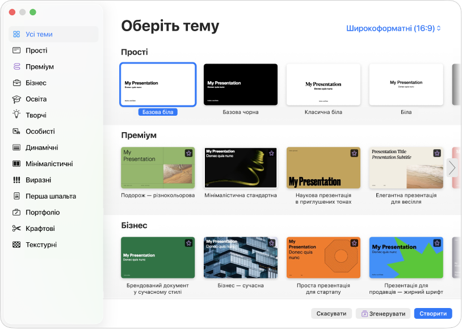Click the Виразні category label
The width and height of the screenshot is (462, 329).
(x=38, y=180)
